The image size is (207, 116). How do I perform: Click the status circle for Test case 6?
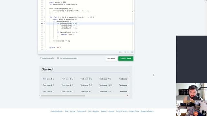(x=91, y=79)
